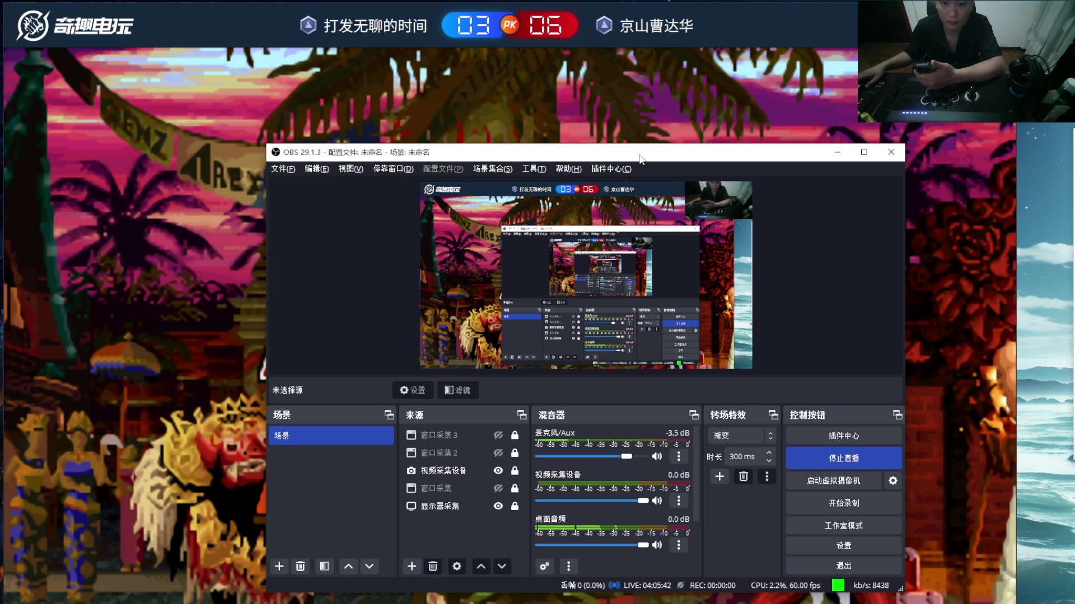Pop out the 场景 dock panel
Image resolution: width=1075 pixels, height=604 pixels.
pyautogui.click(x=389, y=414)
